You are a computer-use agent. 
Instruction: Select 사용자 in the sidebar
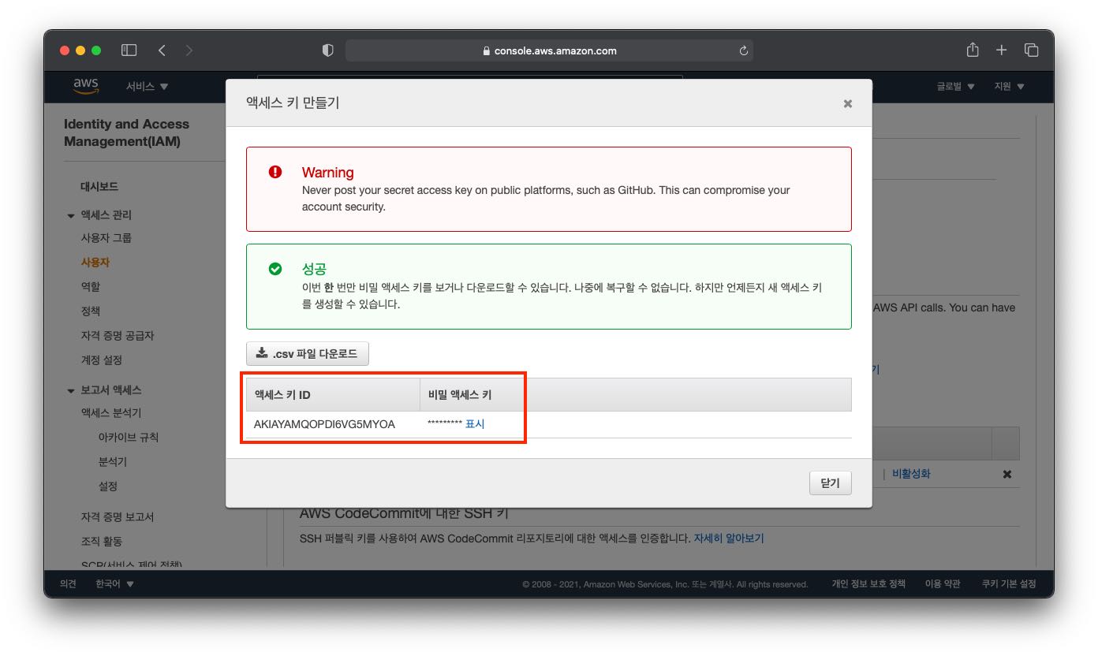[x=95, y=262]
